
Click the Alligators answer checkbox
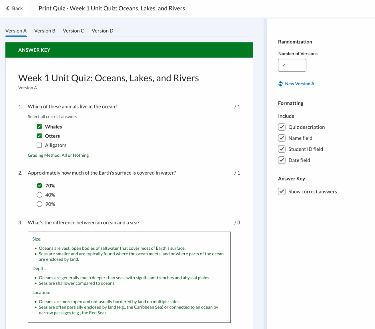pyautogui.click(x=39, y=145)
